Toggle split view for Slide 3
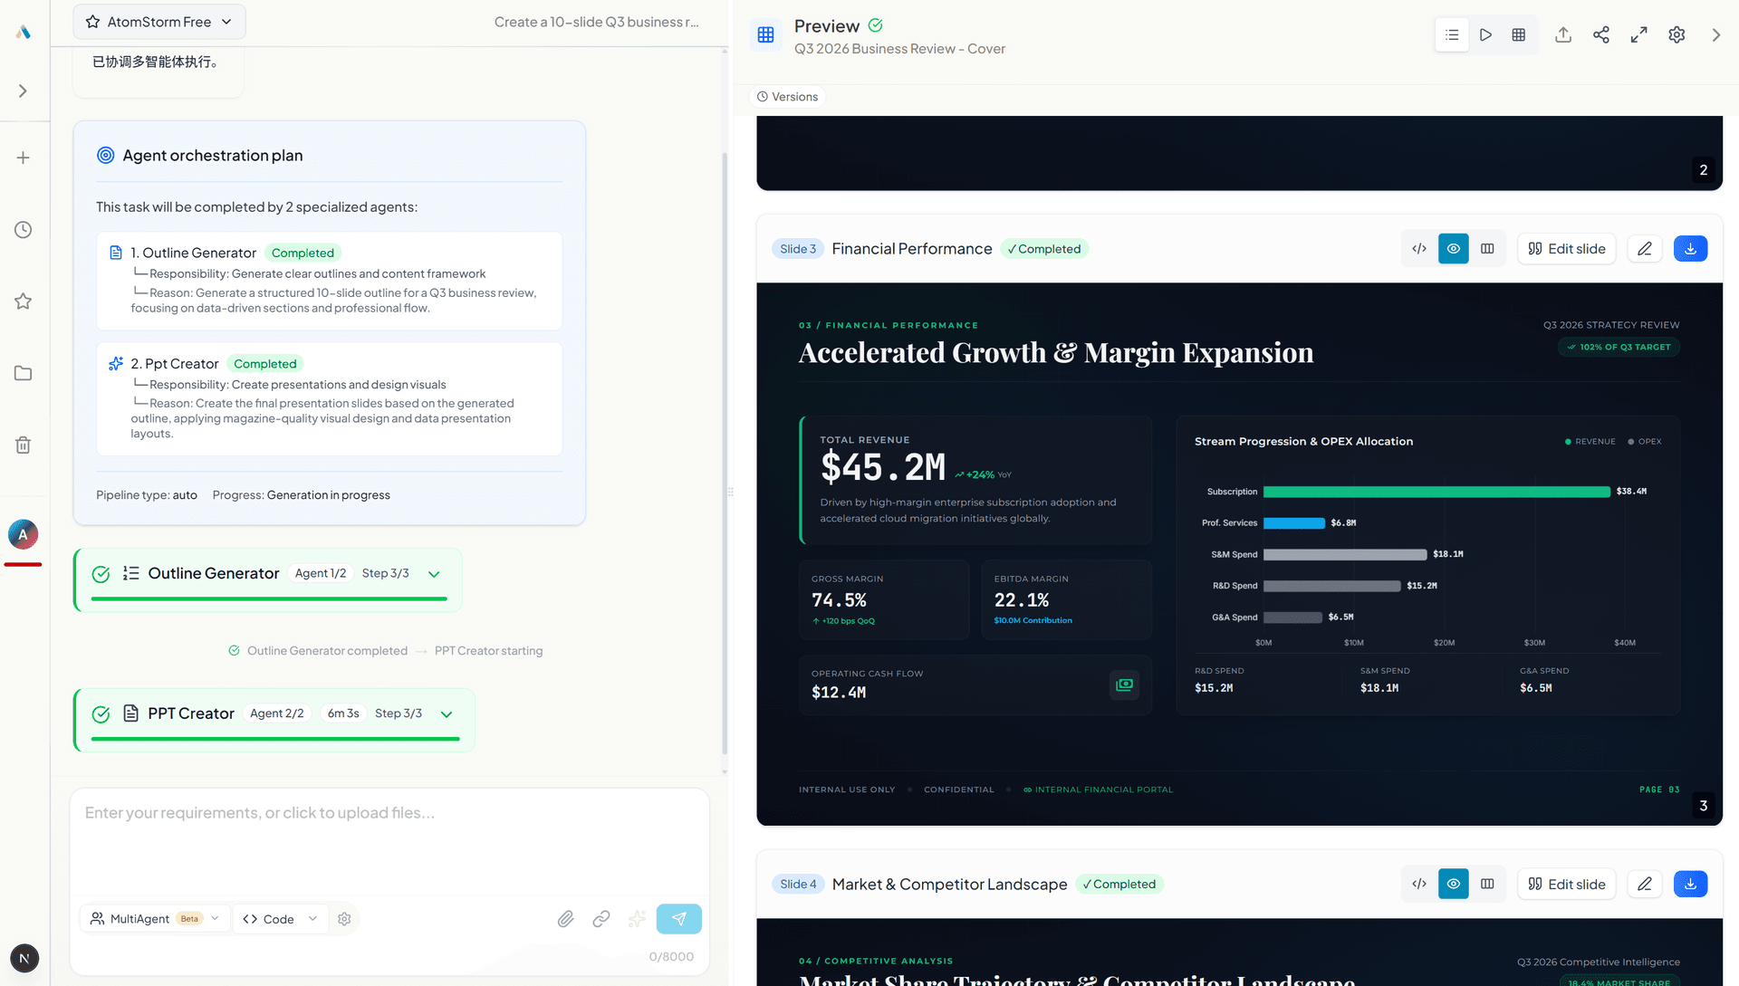This screenshot has width=1739, height=986. [x=1487, y=249]
